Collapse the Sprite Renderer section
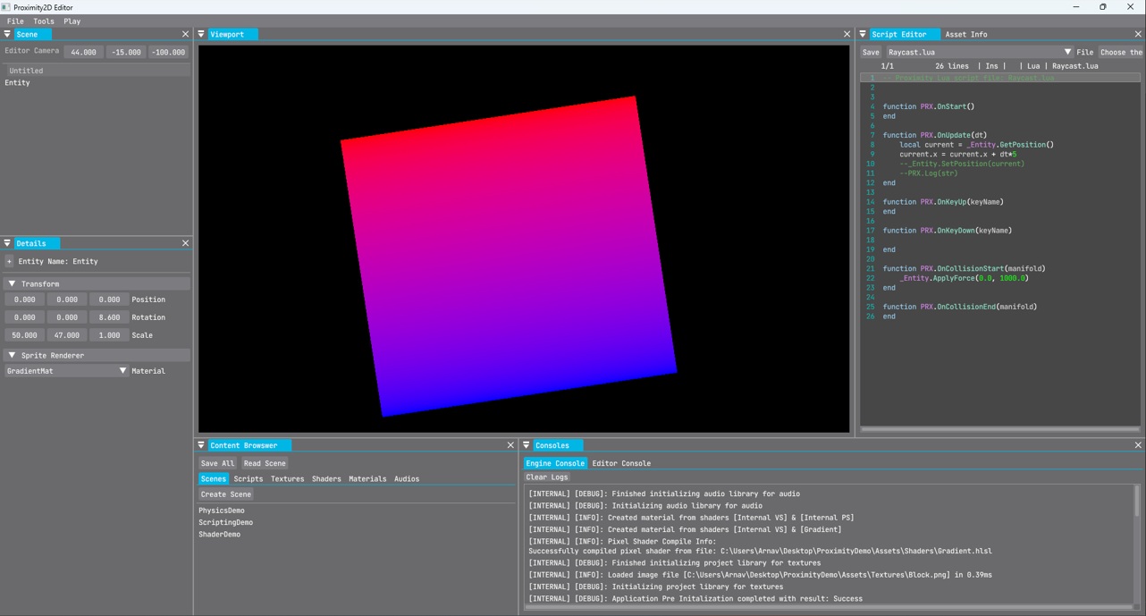This screenshot has width=1146, height=616. tap(12, 355)
